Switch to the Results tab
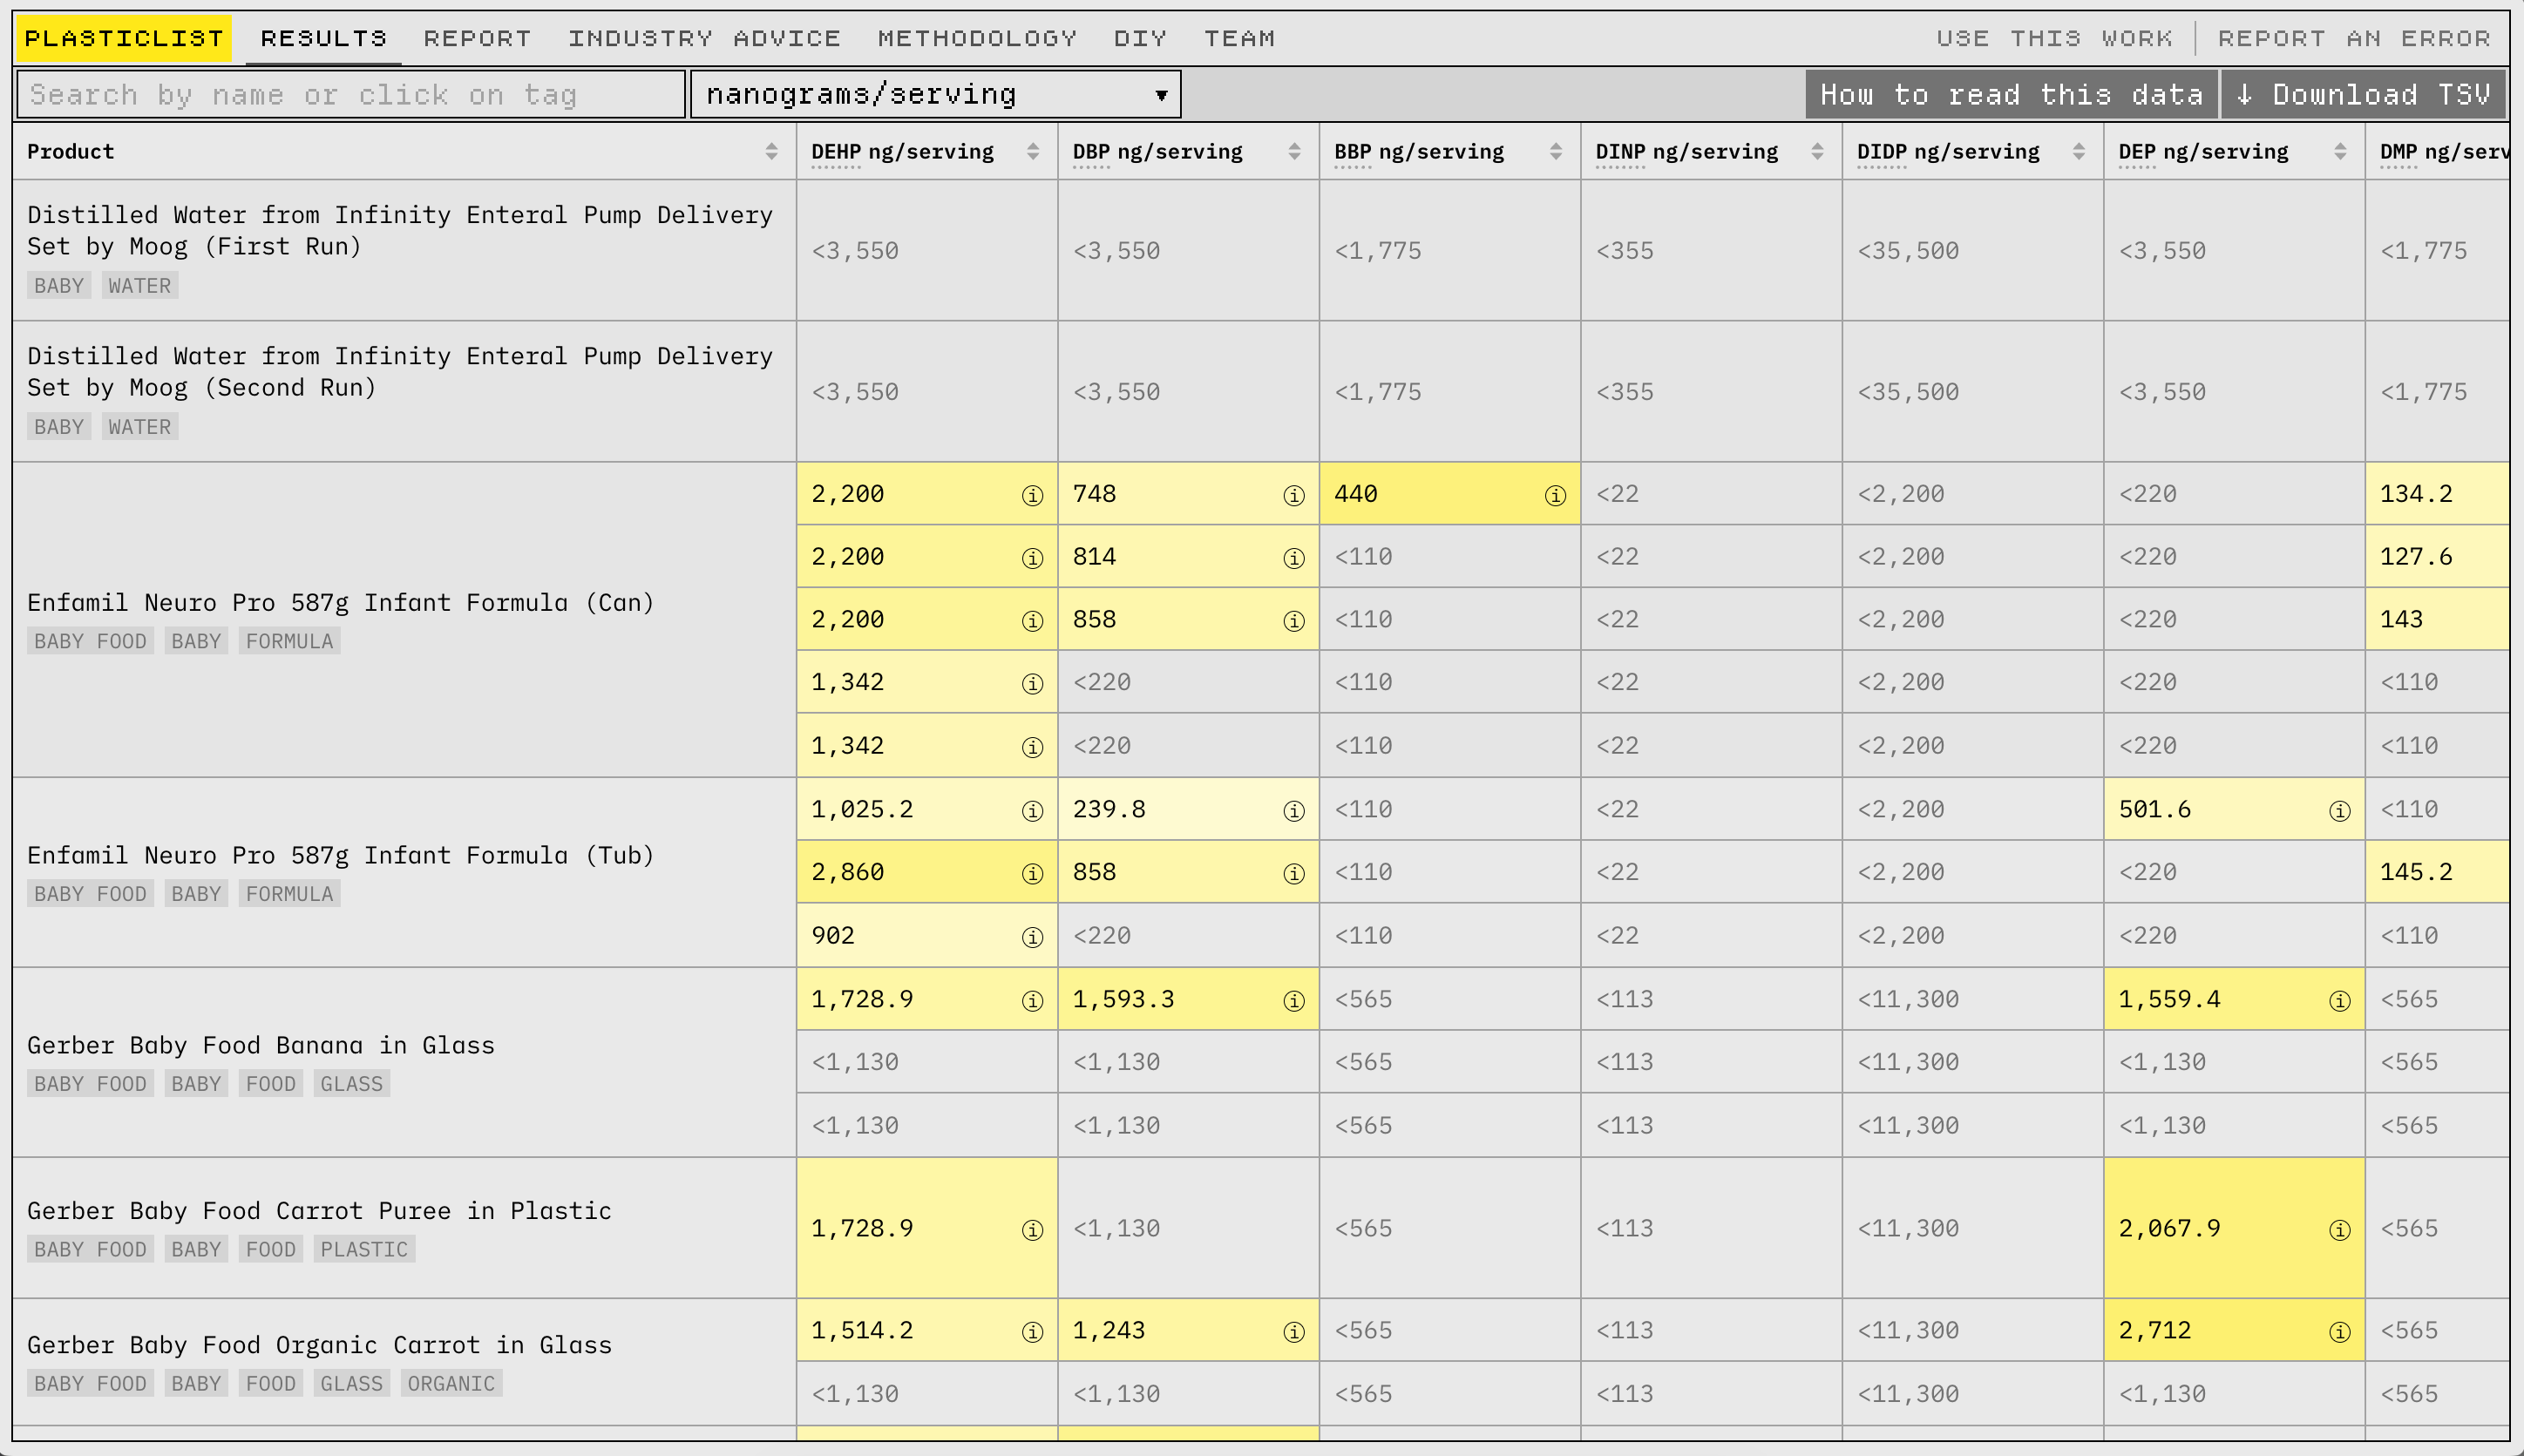 click(324, 38)
